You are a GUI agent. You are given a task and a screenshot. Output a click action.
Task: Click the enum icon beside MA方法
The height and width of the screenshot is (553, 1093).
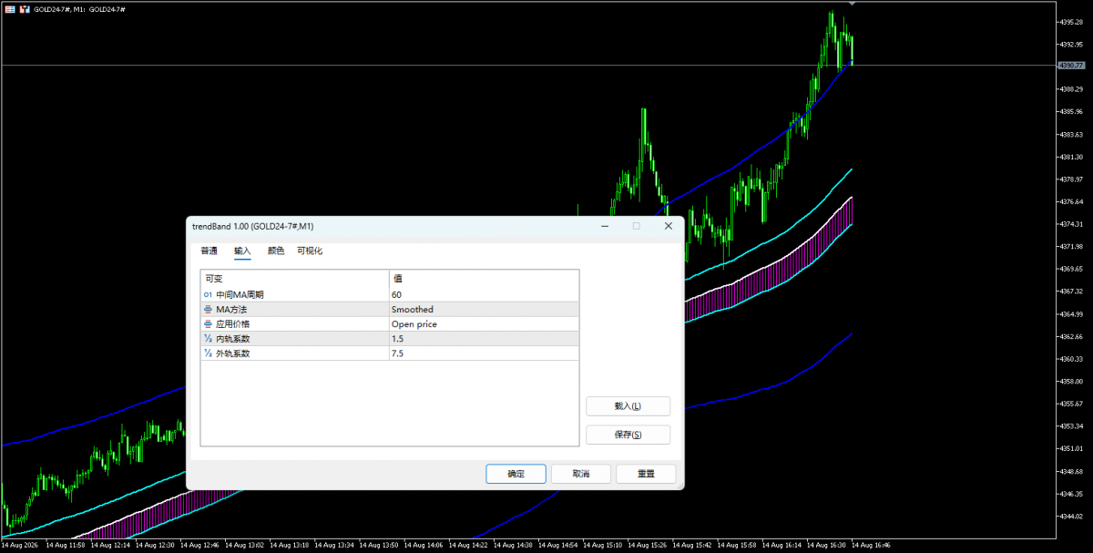[208, 310]
